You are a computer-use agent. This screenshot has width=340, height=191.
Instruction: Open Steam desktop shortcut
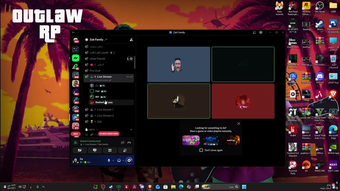click(320, 25)
